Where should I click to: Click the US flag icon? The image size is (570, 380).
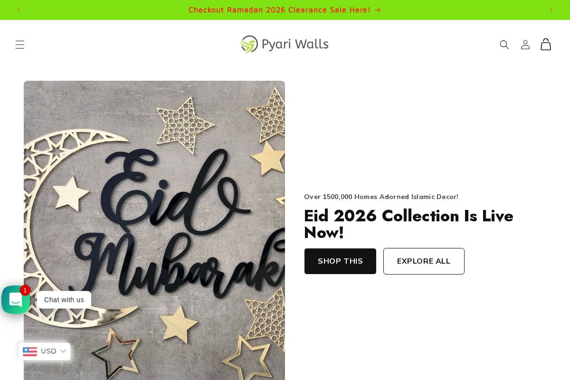click(30, 351)
